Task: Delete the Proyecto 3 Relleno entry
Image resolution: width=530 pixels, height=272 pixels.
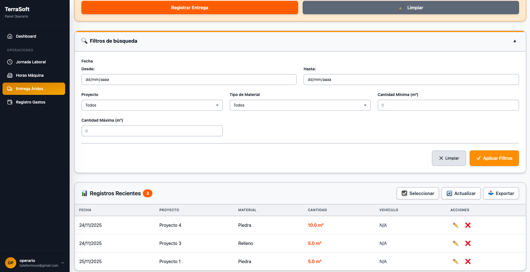Action: 468,243
